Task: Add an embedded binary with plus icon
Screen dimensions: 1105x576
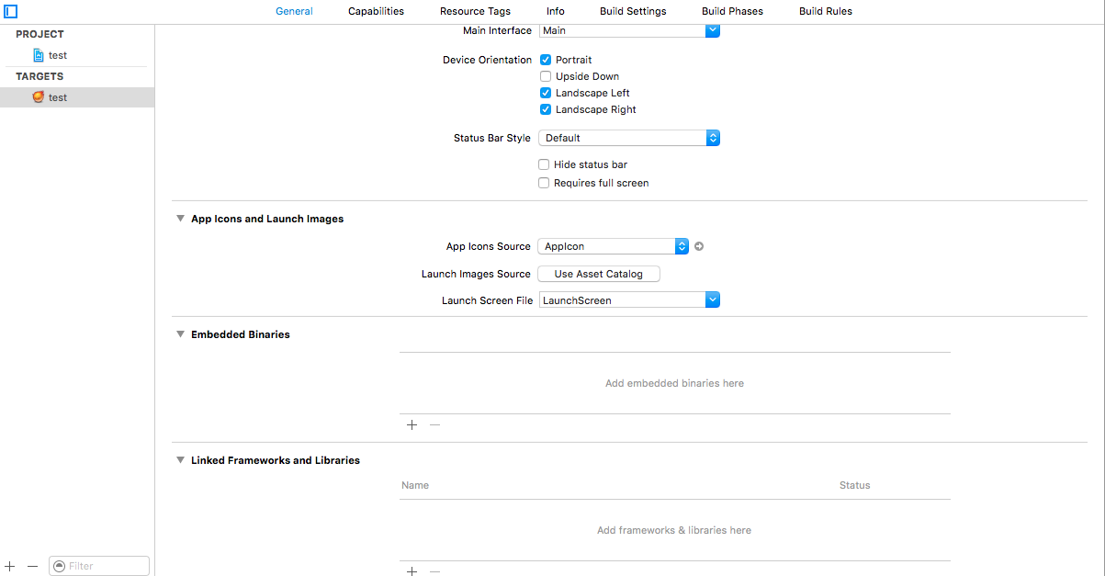Action: pos(412,424)
